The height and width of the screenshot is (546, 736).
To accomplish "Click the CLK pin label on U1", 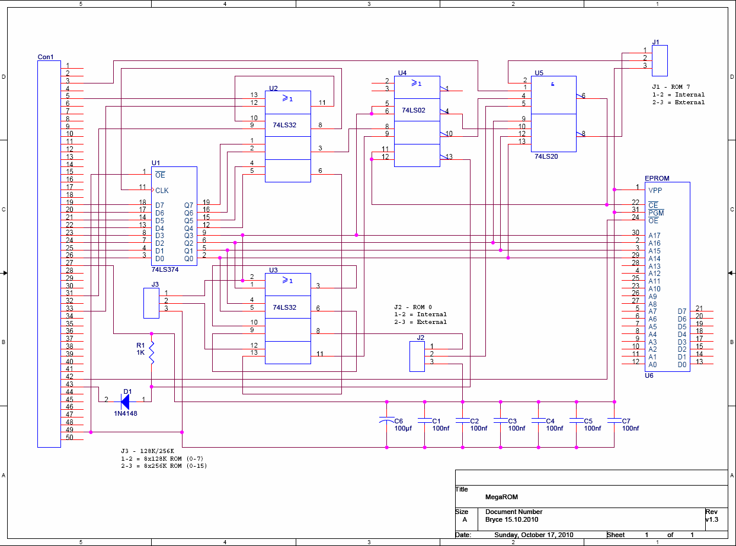I will 162,191.
